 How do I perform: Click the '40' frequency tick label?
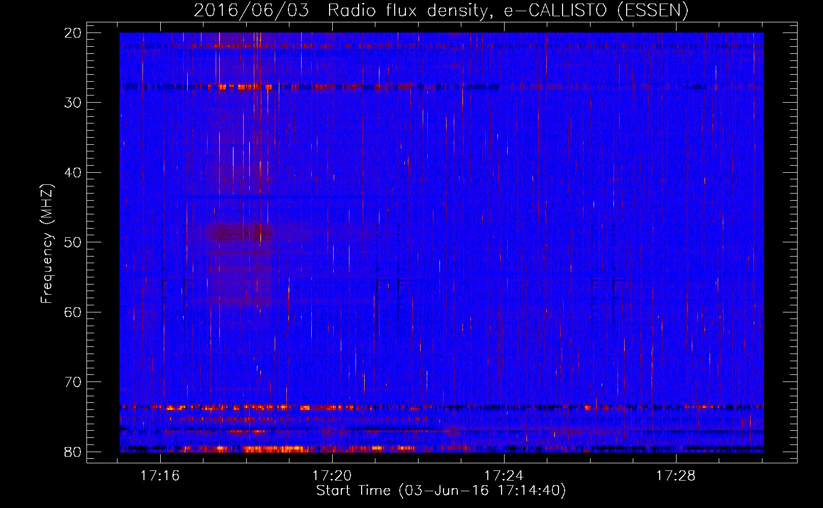click(73, 173)
